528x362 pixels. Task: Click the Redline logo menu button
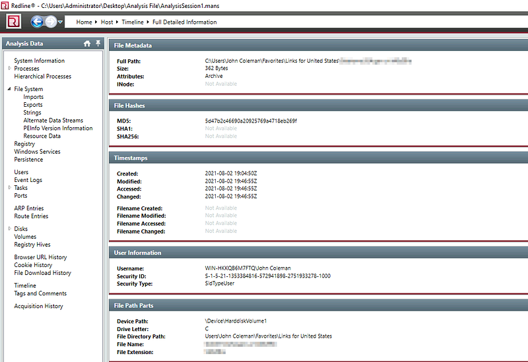click(14, 22)
